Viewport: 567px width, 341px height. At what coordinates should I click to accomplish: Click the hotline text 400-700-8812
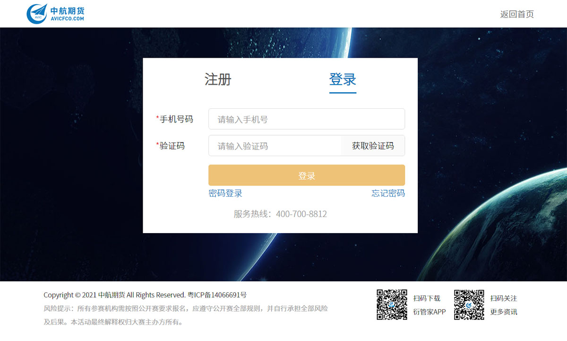(x=301, y=214)
